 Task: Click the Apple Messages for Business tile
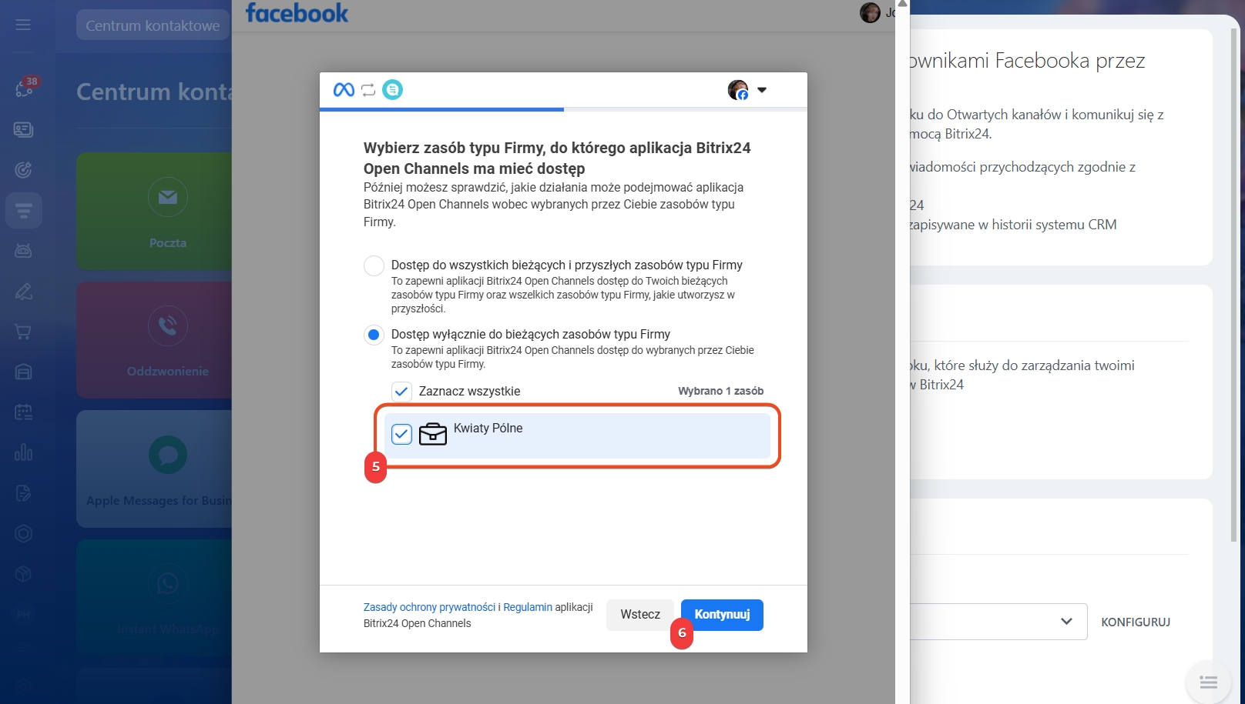154,469
